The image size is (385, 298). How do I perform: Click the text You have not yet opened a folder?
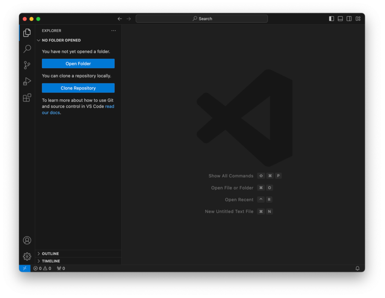click(76, 51)
